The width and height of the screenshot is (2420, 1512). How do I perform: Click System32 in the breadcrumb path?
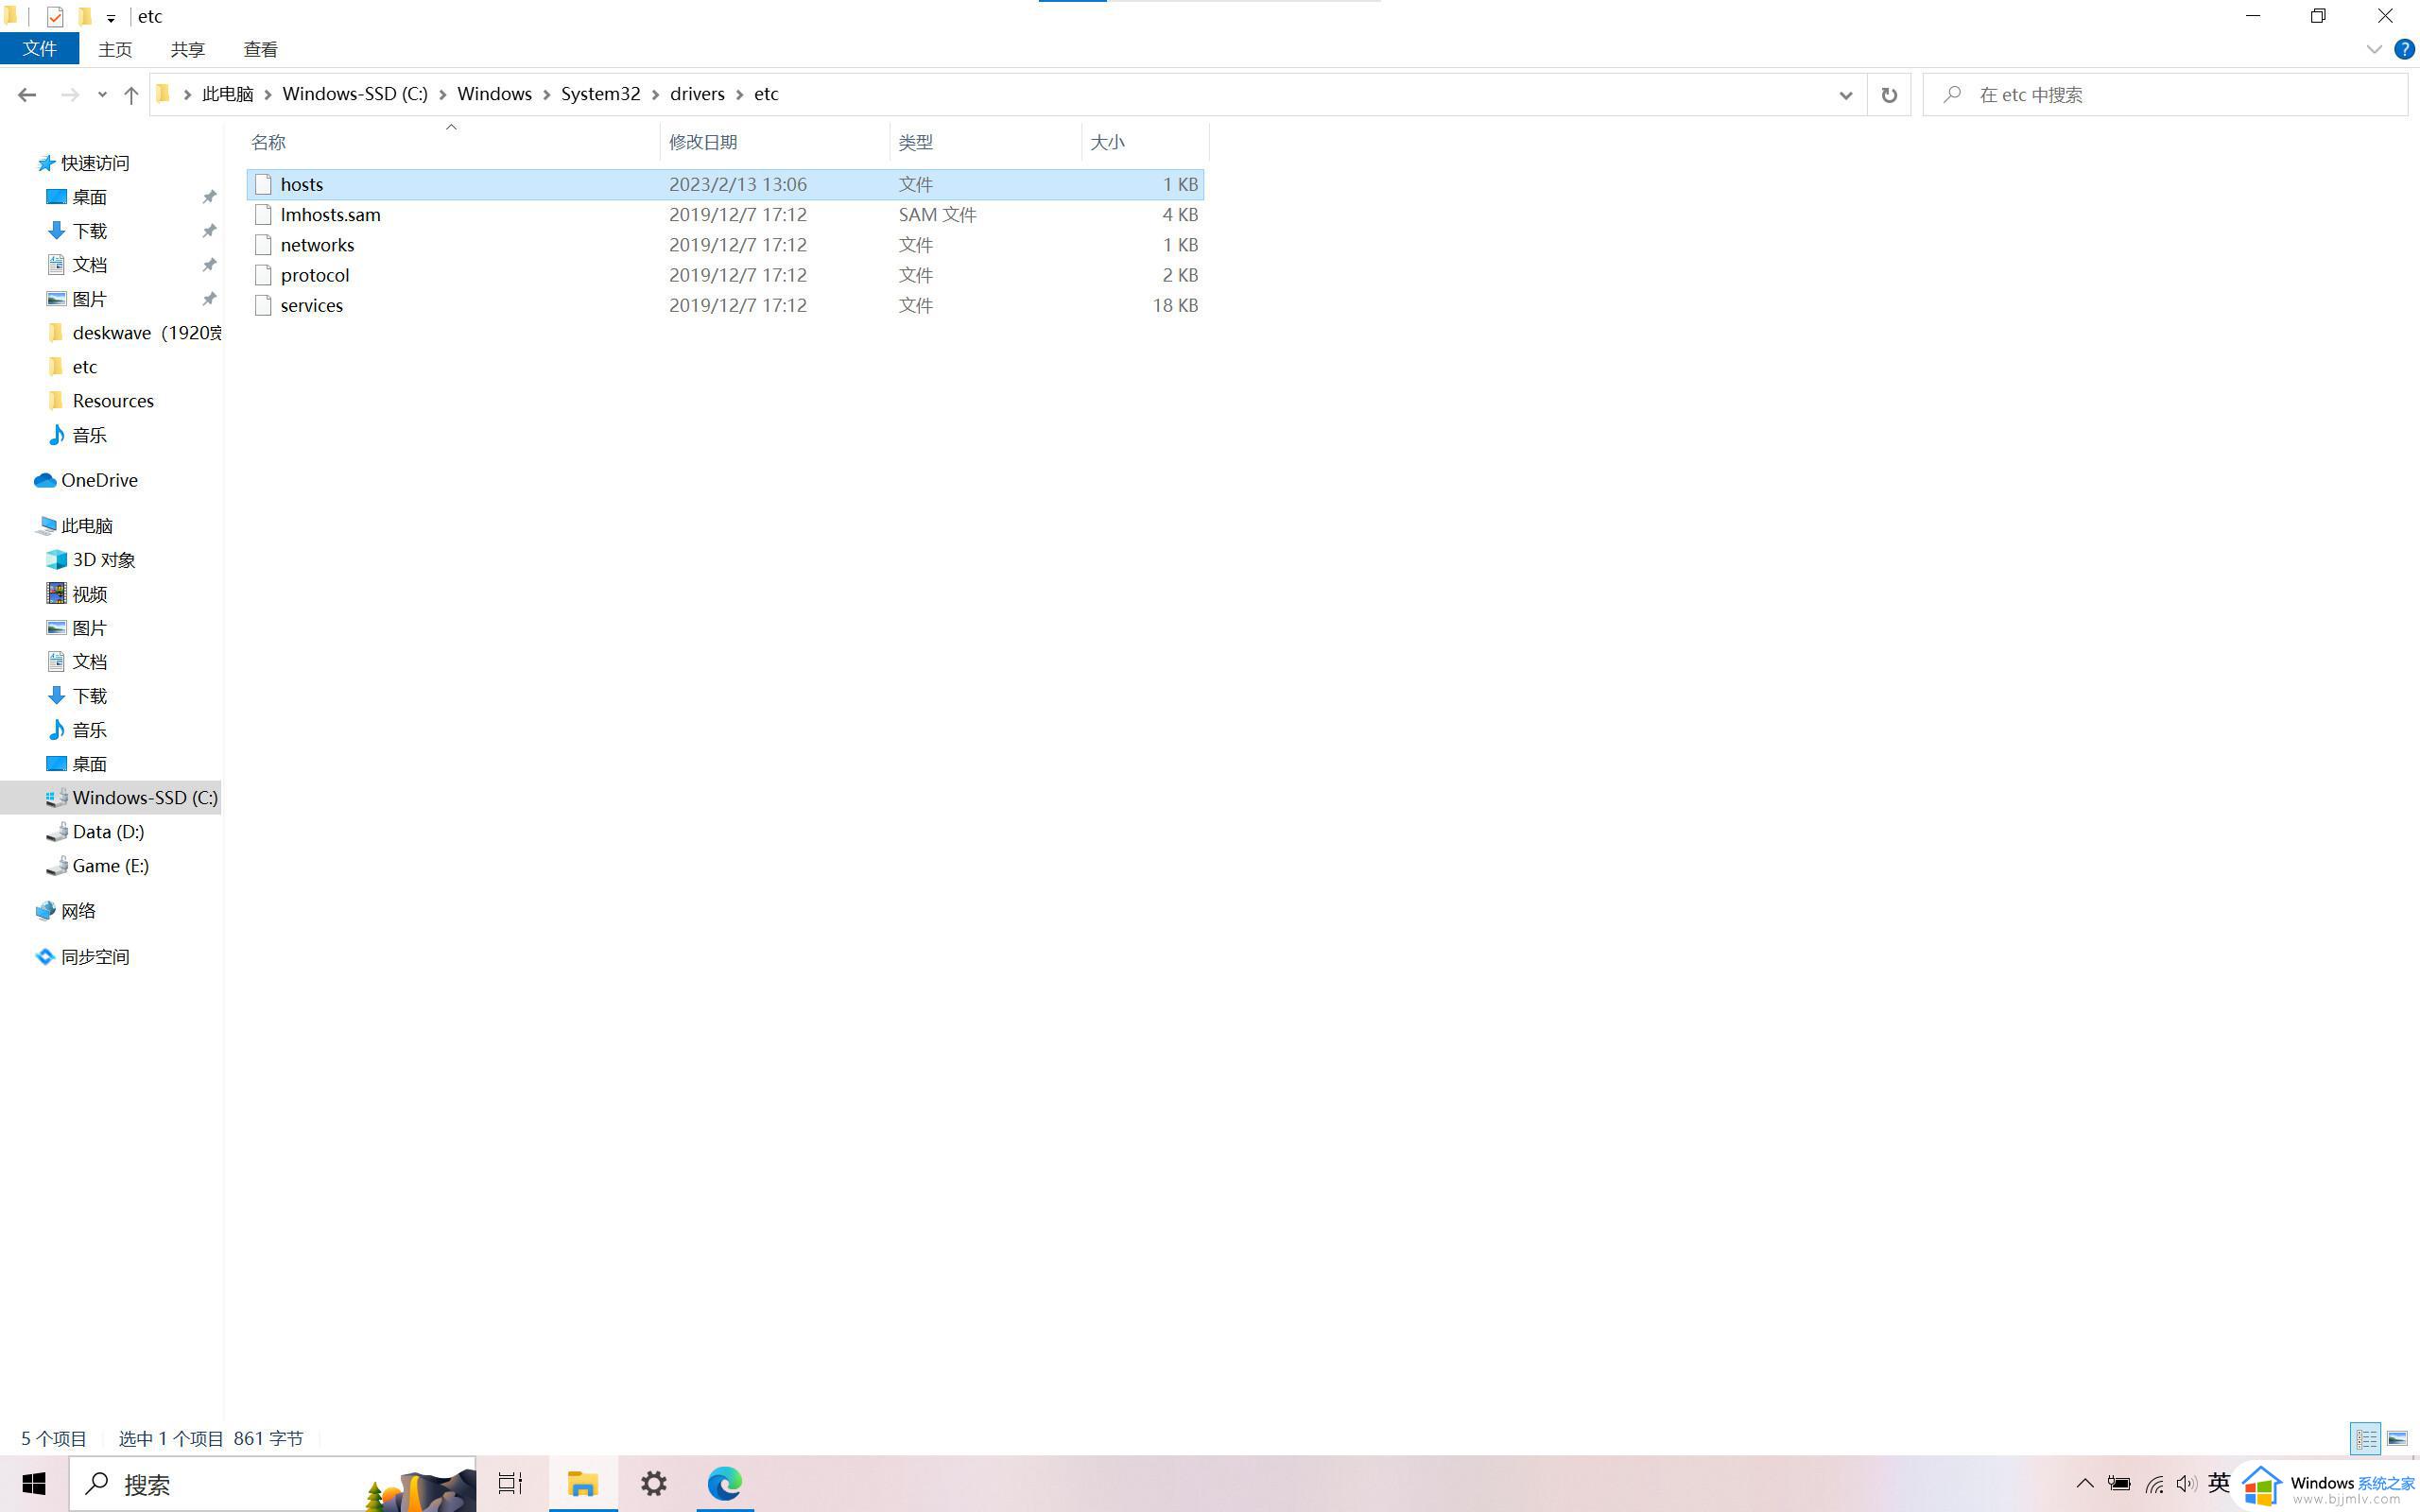point(600,94)
